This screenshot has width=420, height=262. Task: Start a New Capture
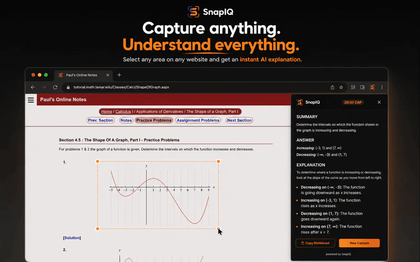pyautogui.click(x=359, y=243)
